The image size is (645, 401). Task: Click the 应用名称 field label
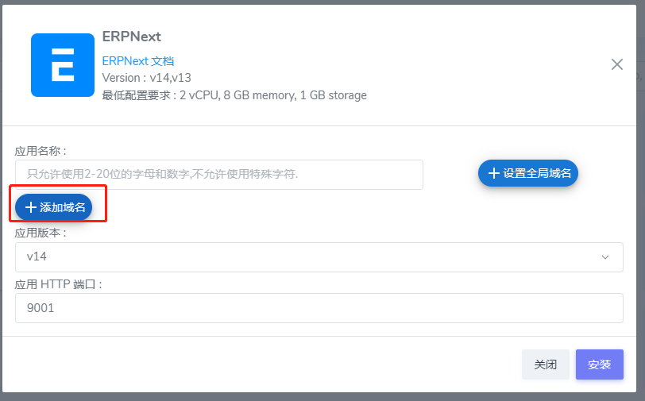tap(41, 151)
